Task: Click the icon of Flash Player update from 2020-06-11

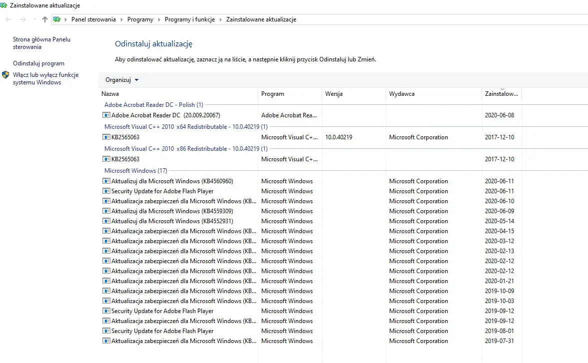Action: (106, 191)
